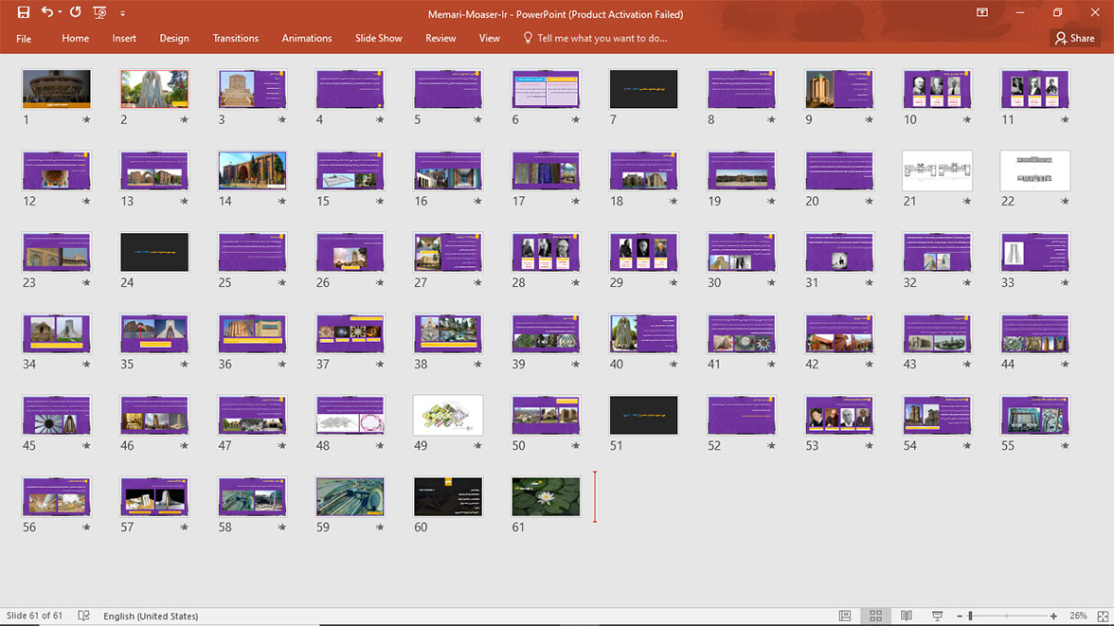Image resolution: width=1114 pixels, height=626 pixels.
Task: Open the Animations ribbon tab
Action: pyautogui.click(x=306, y=38)
